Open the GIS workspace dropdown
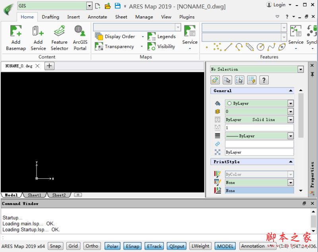 [89, 6]
